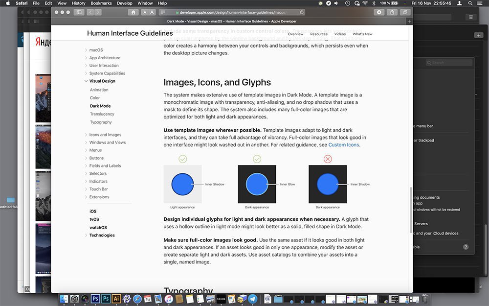489x306 pixels.
Task: Open the Overview tab link
Action: (295, 34)
